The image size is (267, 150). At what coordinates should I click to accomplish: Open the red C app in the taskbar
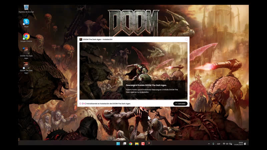pyautogui.click(x=143, y=144)
